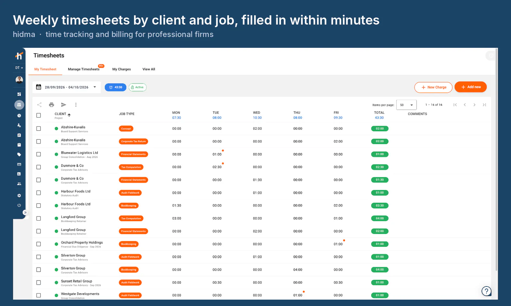The height and width of the screenshot is (306, 511).
Task: Toggle the select-all checkbox in header
Action: (x=39, y=115)
